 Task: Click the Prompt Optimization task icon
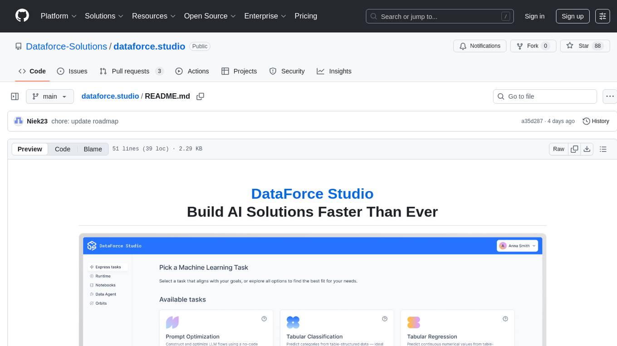pos(172,322)
